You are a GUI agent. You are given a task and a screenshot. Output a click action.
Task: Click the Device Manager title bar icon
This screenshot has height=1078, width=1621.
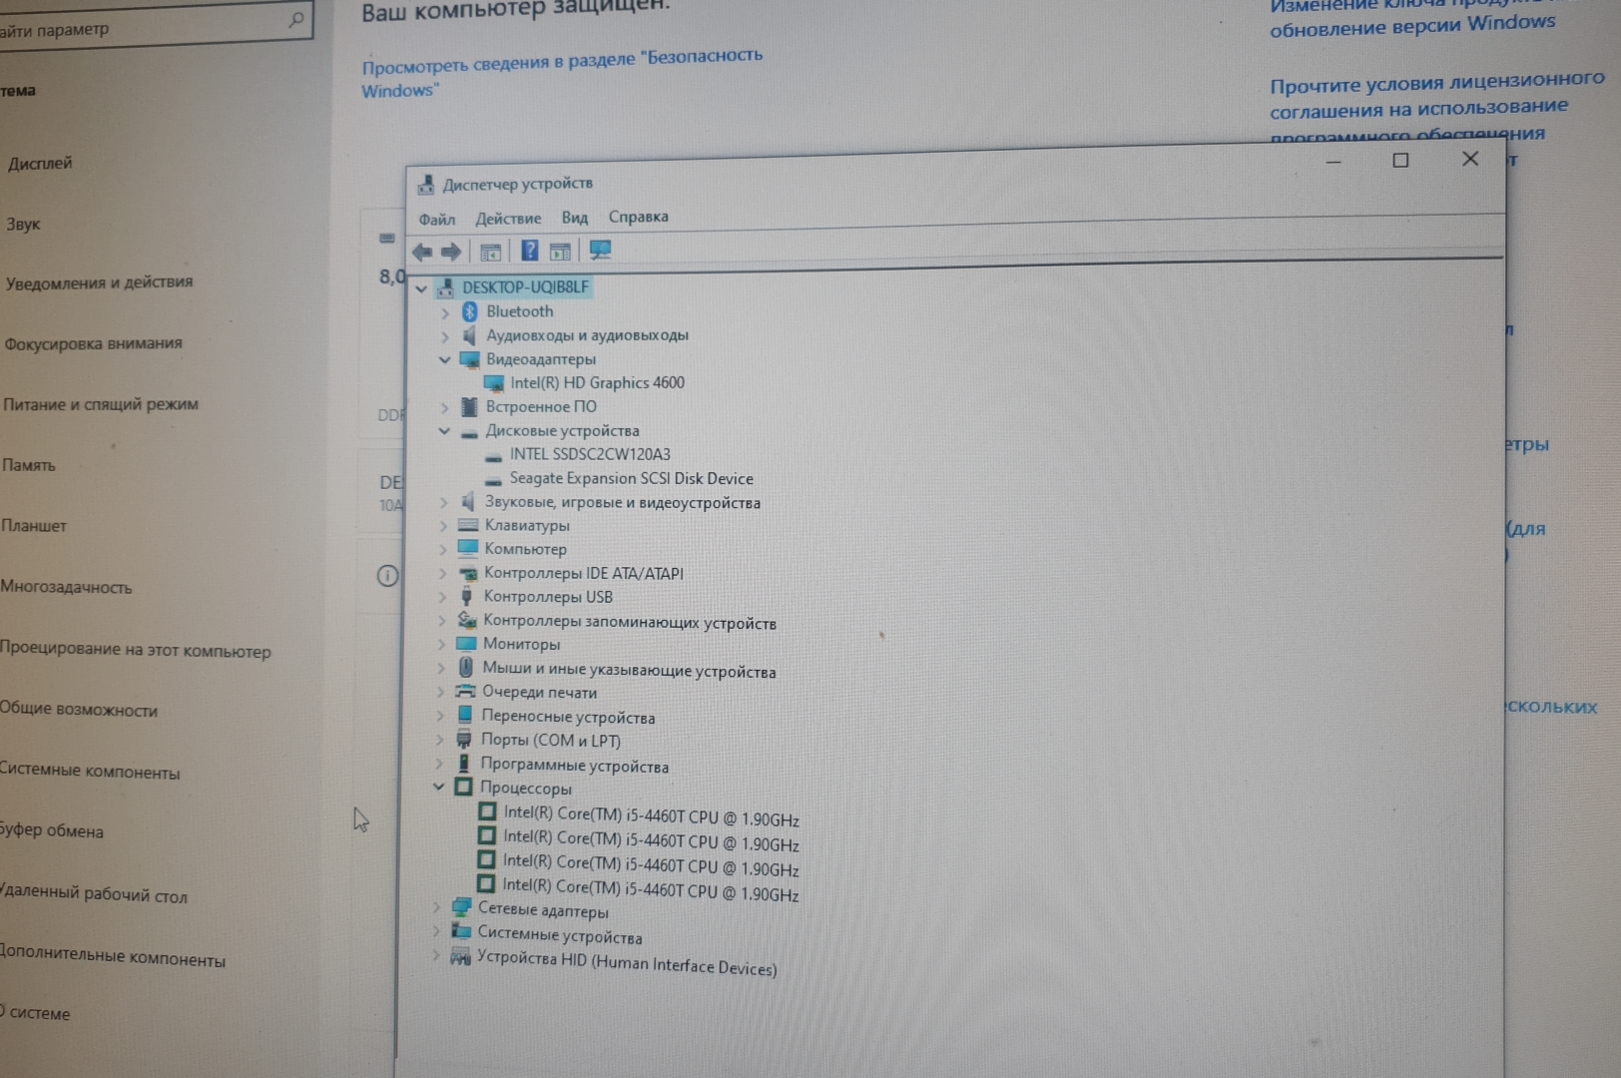426,185
